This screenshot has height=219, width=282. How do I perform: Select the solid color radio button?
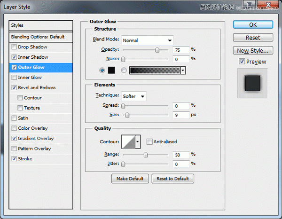pos(102,70)
